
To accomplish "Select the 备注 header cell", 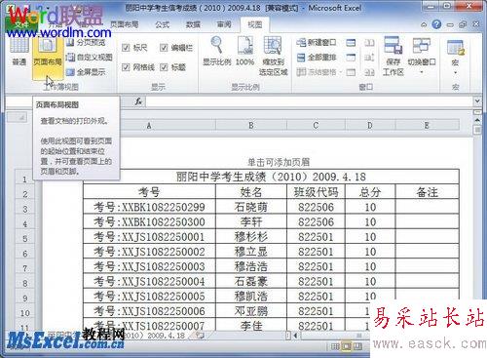I will coord(427,192).
